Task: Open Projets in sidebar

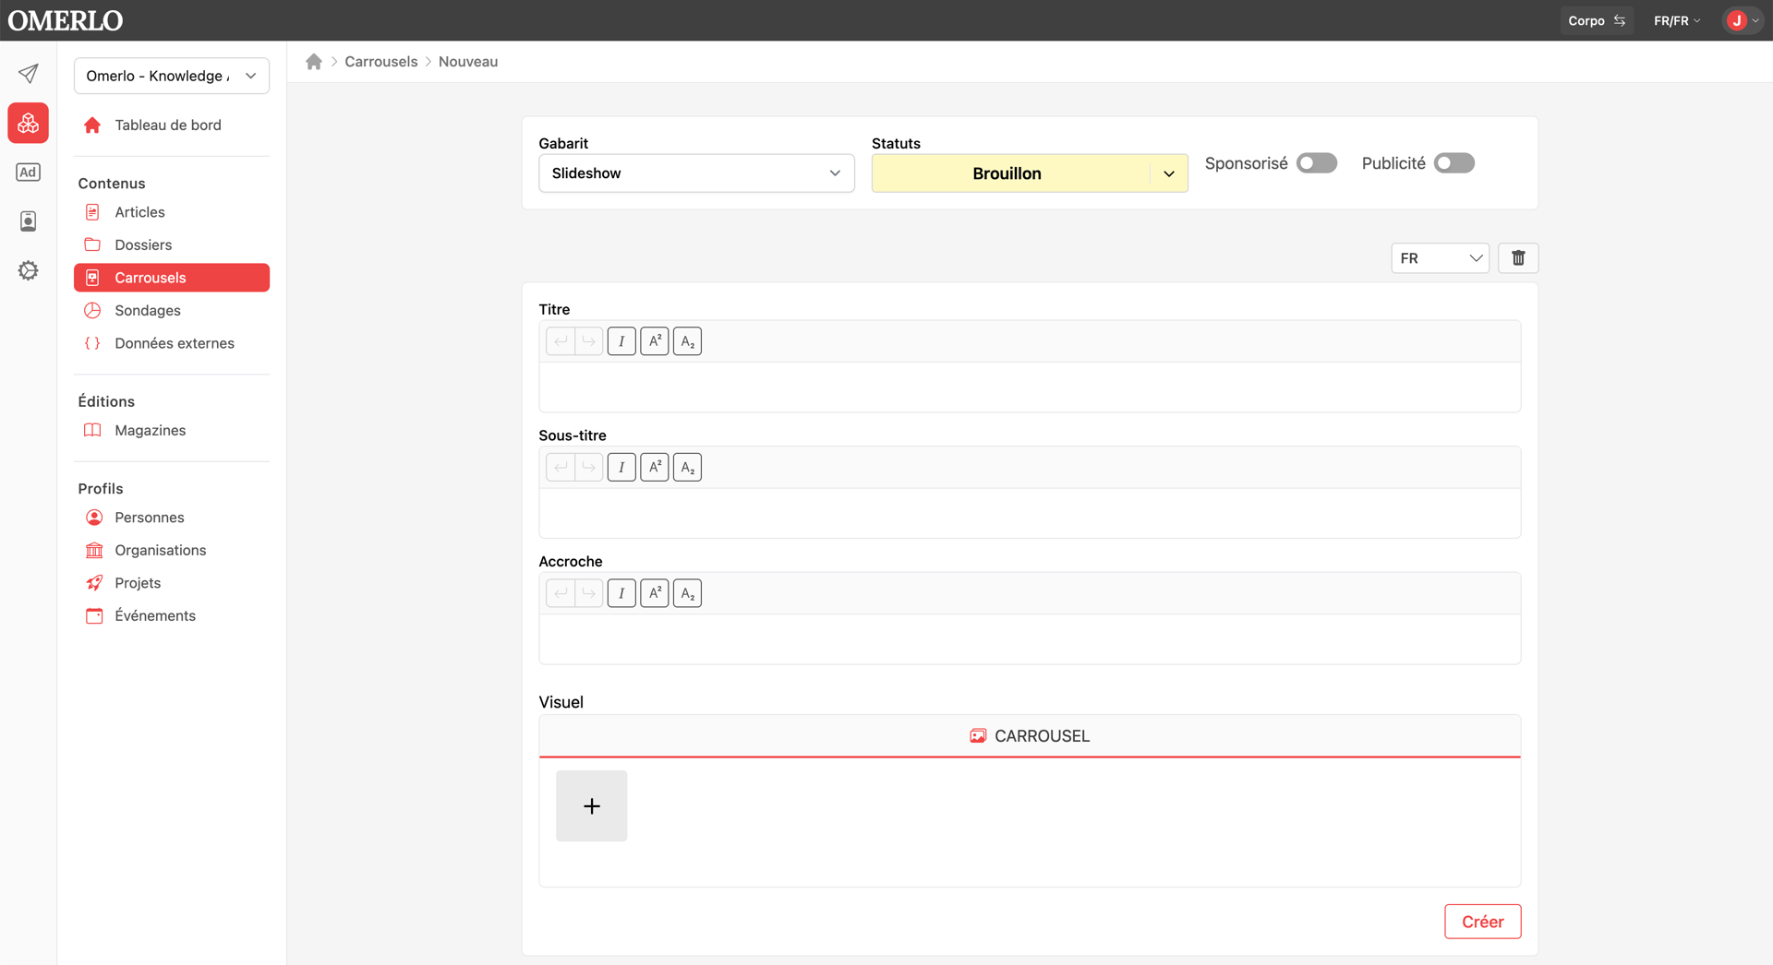Action: click(172, 583)
